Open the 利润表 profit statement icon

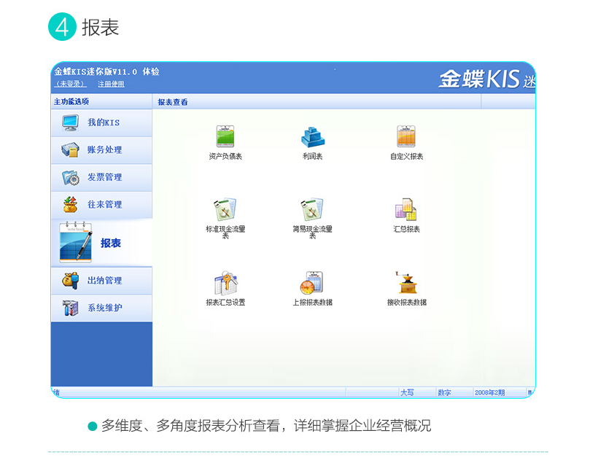(312, 138)
